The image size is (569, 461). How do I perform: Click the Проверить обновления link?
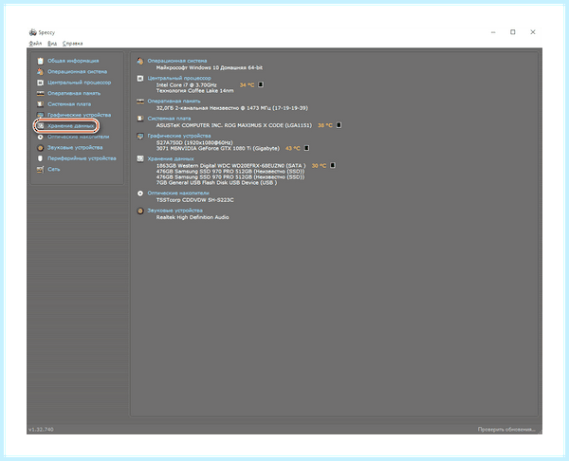tap(506, 430)
